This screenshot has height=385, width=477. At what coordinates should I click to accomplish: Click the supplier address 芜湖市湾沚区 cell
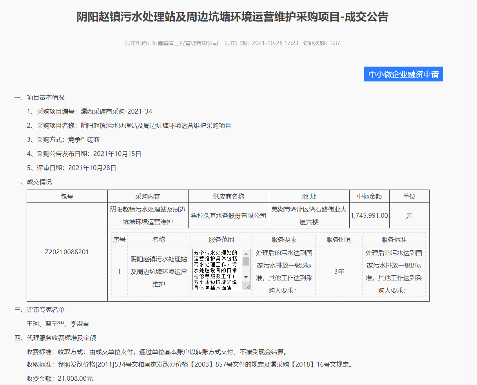tap(309, 215)
